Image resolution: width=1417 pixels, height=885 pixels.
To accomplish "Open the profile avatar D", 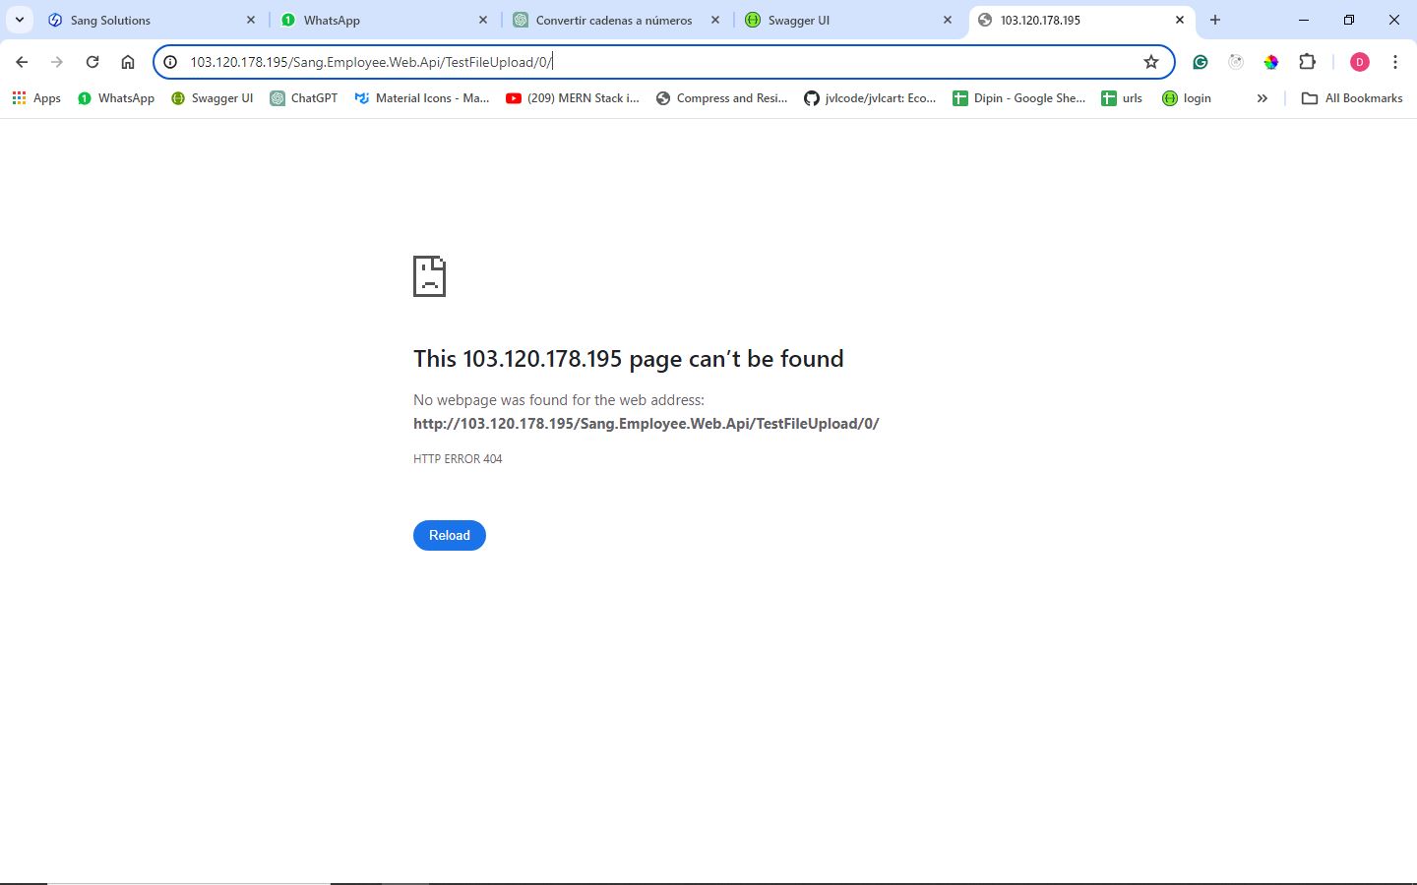I will click(1359, 62).
